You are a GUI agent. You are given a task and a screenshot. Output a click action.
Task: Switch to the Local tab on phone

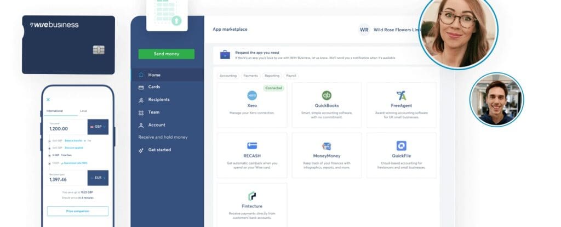tap(83, 111)
